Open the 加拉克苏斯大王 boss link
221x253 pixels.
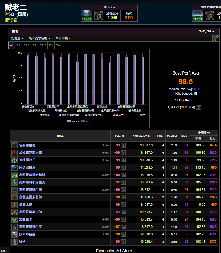30,153
